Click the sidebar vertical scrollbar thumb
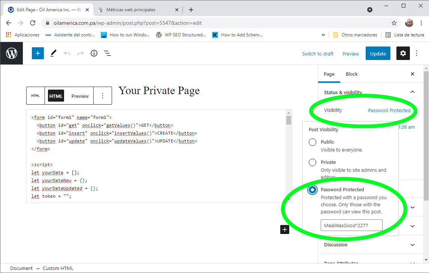Screen dimensions: 429x273 (x=426, y=136)
